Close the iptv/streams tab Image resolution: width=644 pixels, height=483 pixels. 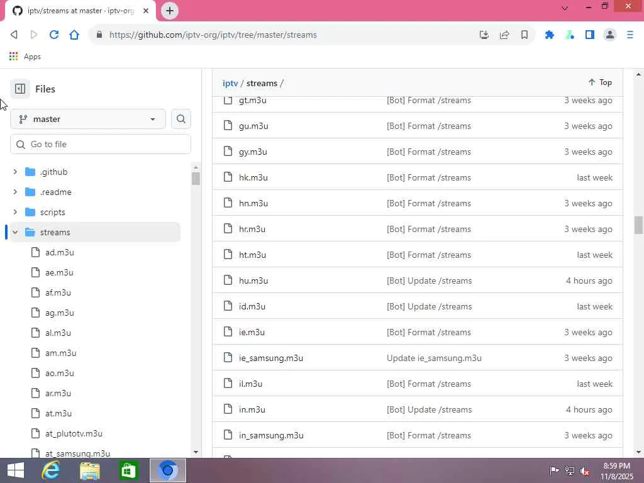coord(146,11)
